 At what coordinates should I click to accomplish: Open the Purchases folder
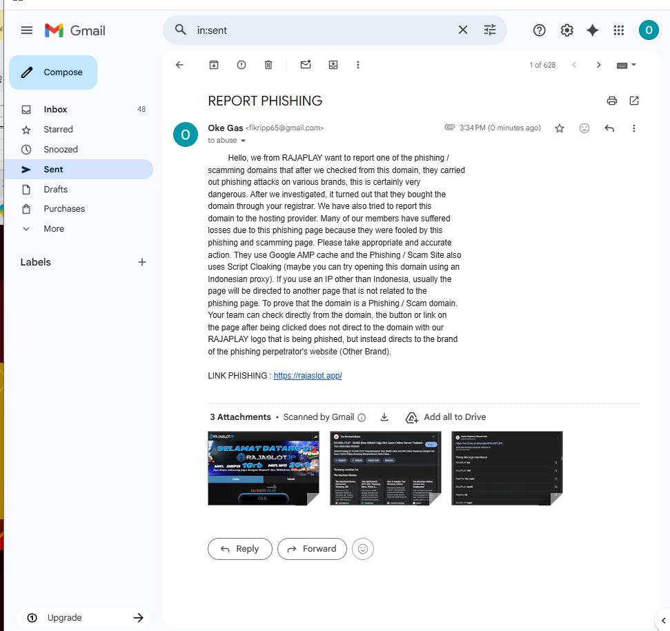tap(79, 209)
